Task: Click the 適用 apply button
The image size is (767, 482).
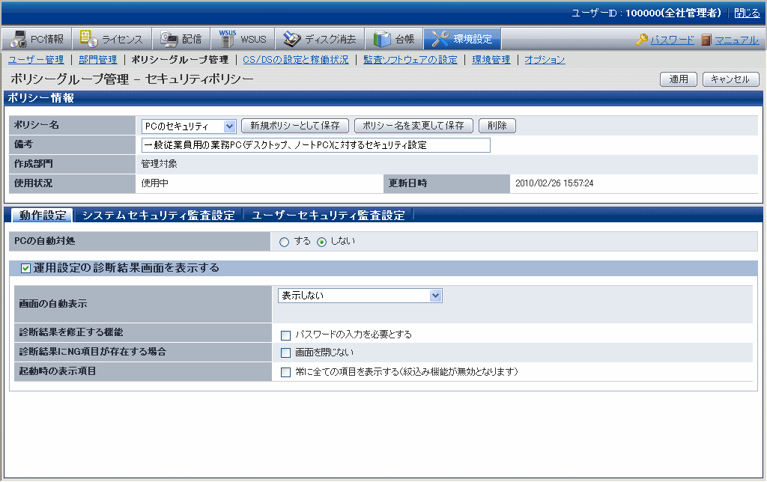Action: tap(679, 79)
